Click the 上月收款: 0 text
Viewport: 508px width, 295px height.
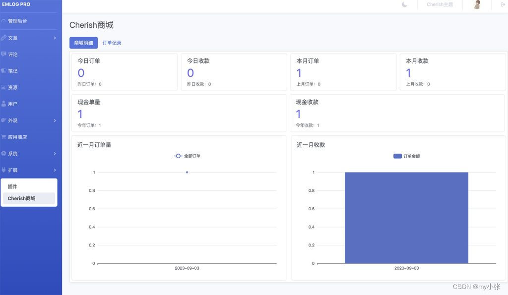(418, 84)
